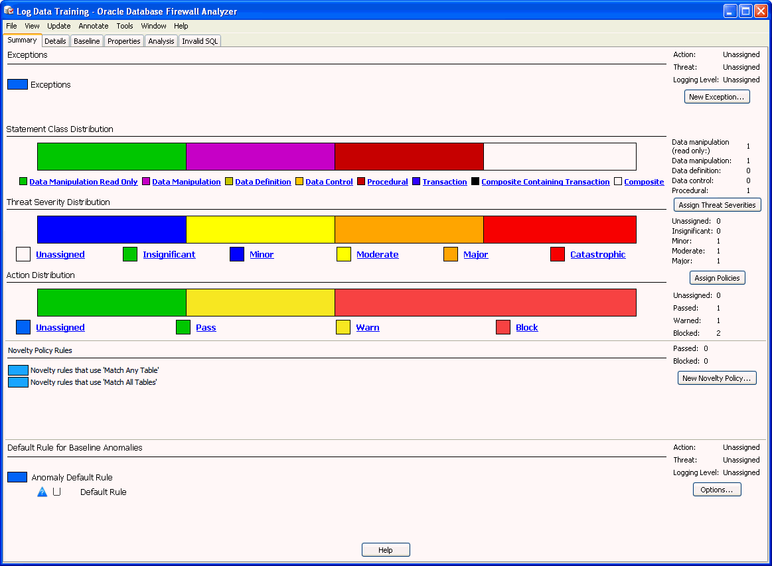Switch to the Properties tab
Image resolution: width=772 pixels, height=566 pixels.
[124, 41]
